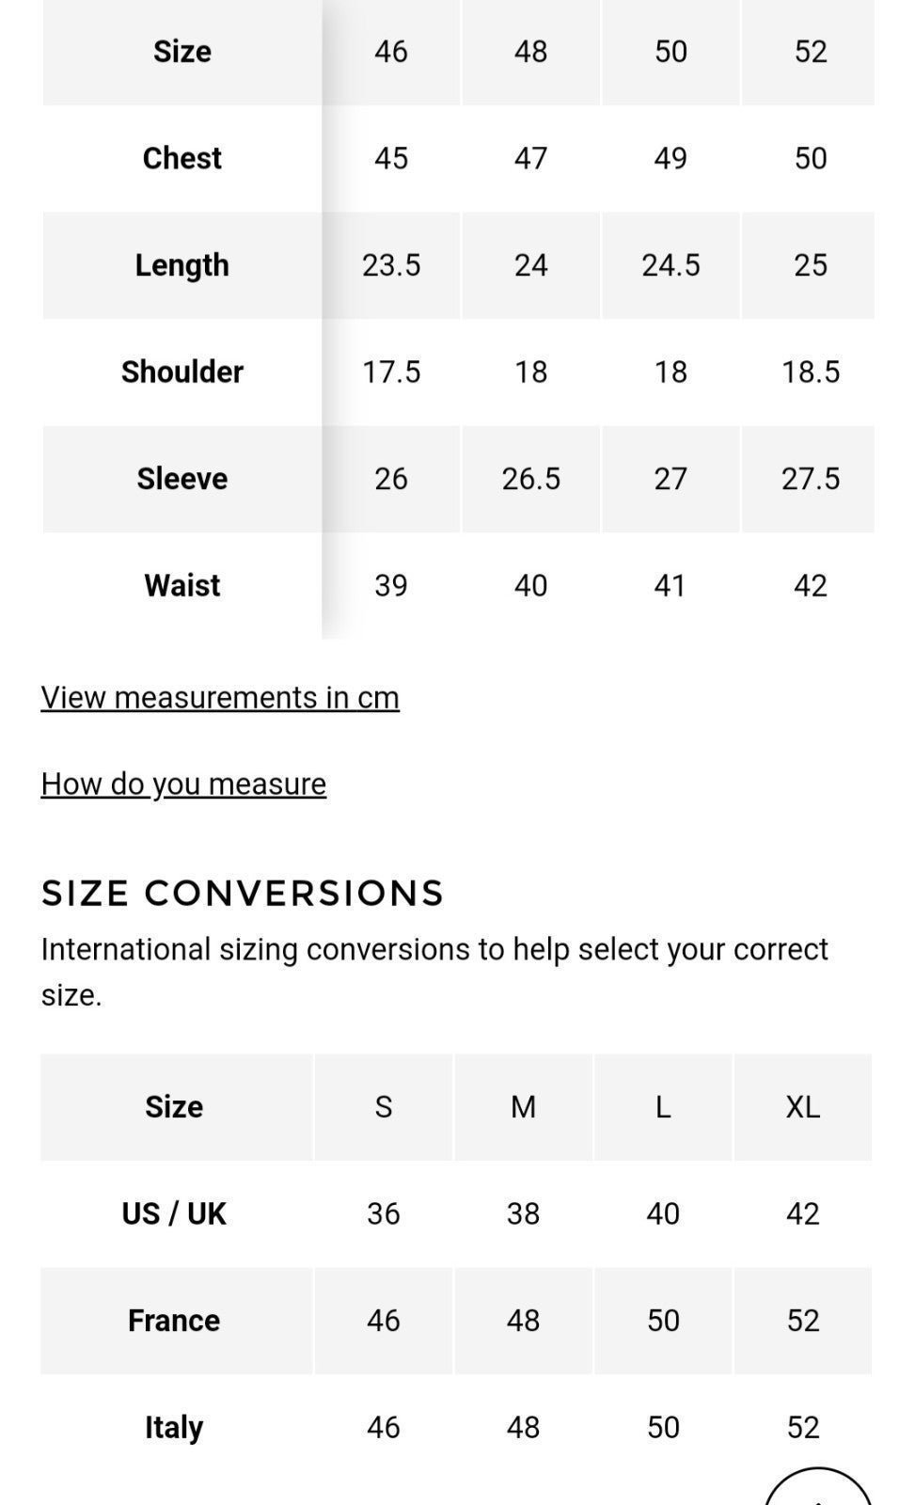This screenshot has height=1505, width=915.
Task: Click the Italy row label
Action: click(174, 1428)
